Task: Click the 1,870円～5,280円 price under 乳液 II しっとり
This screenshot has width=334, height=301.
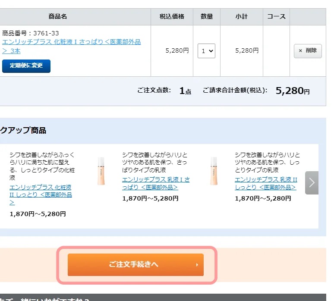Action: pyautogui.click(x=263, y=198)
